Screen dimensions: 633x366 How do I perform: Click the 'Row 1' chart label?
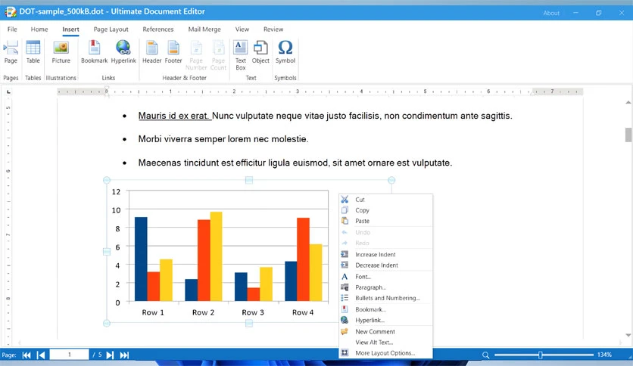pos(153,312)
